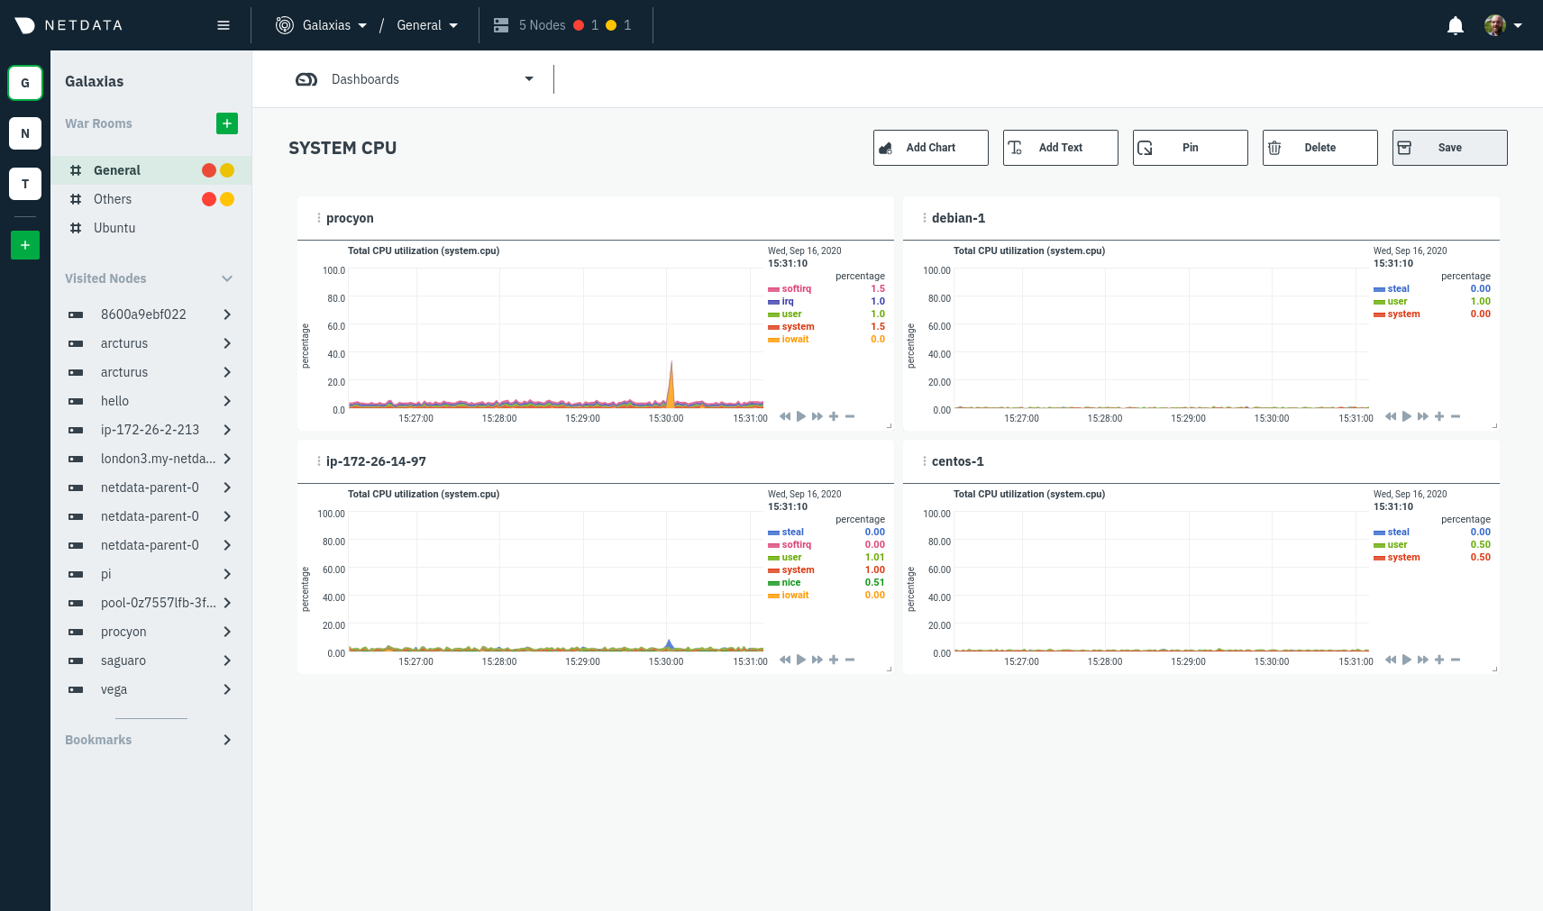The height and width of the screenshot is (911, 1543).
Task: Toggle user dimension in centos-1 legend
Action: point(1391,545)
